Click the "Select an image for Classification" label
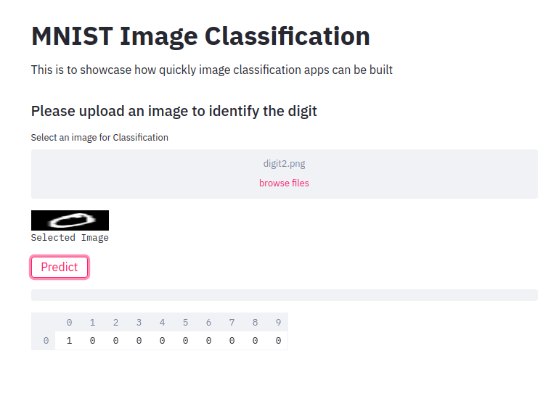 (99, 137)
